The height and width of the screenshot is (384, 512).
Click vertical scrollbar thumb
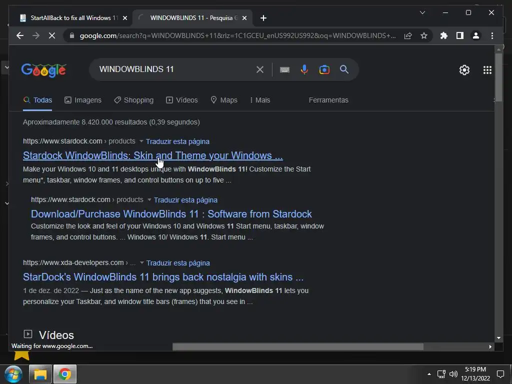498,77
